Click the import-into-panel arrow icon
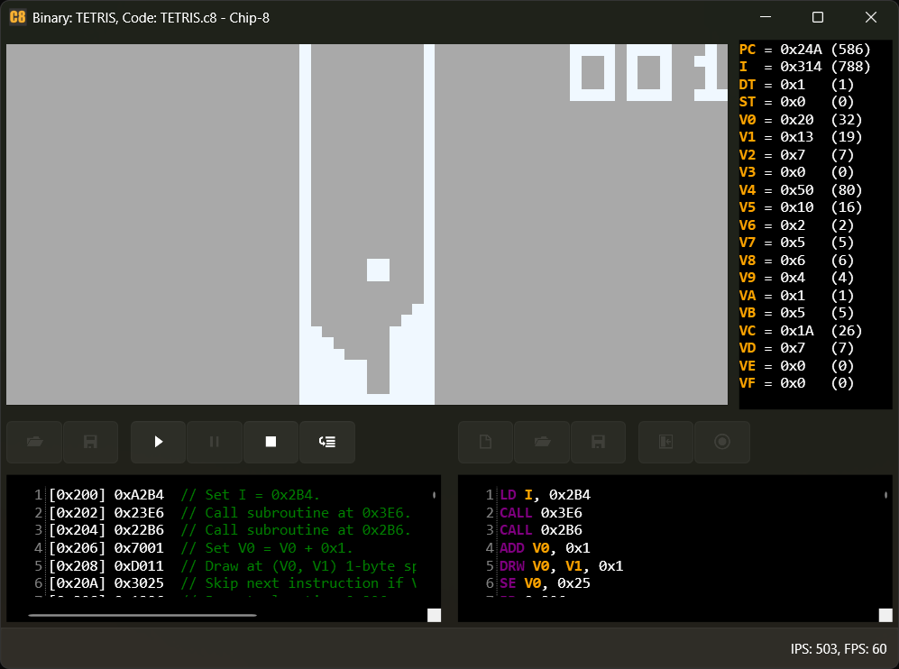 pos(665,442)
